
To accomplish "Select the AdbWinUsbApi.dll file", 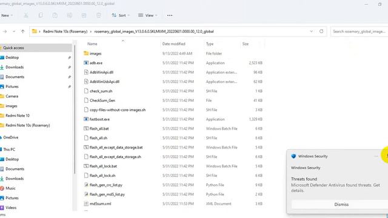I will coord(104,82).
